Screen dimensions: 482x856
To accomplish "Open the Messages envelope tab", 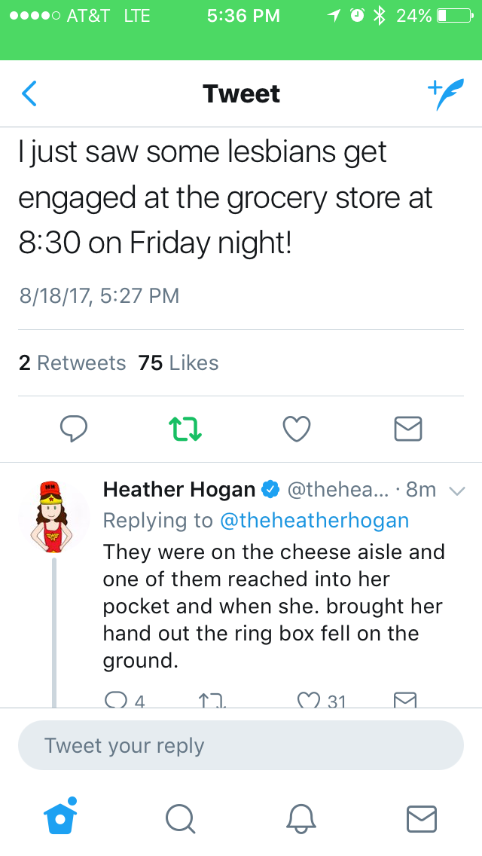I will [421, 818].
